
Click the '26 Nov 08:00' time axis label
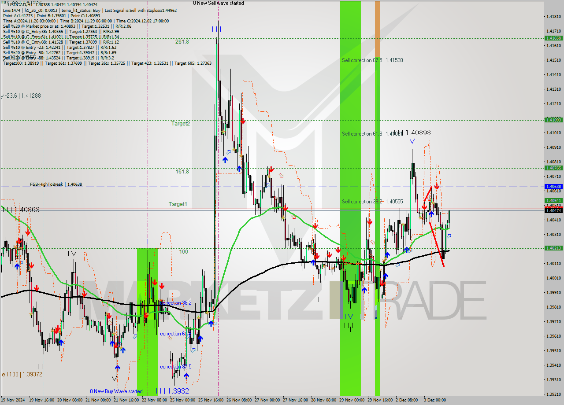click(239, 400)
